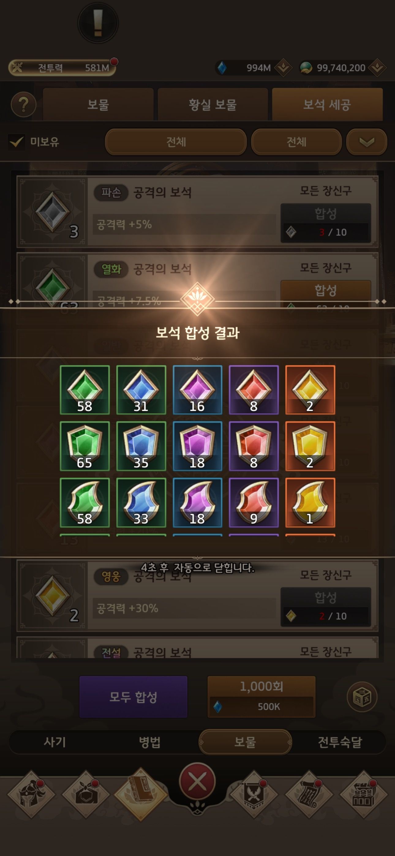Close menu with red X button
395x856 pixels.
(197, 782)
